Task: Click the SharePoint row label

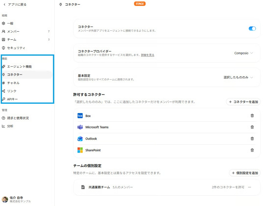Action: 93,150
